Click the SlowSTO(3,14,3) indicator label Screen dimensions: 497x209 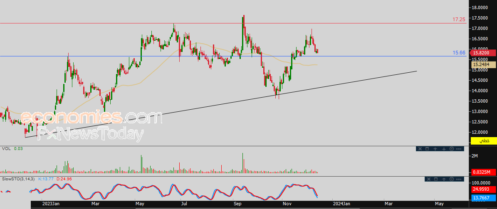pos(17,179)
